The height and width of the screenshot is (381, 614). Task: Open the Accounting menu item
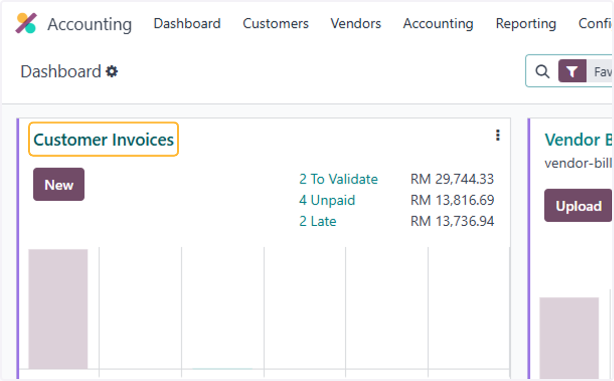[x=438, y=23]
